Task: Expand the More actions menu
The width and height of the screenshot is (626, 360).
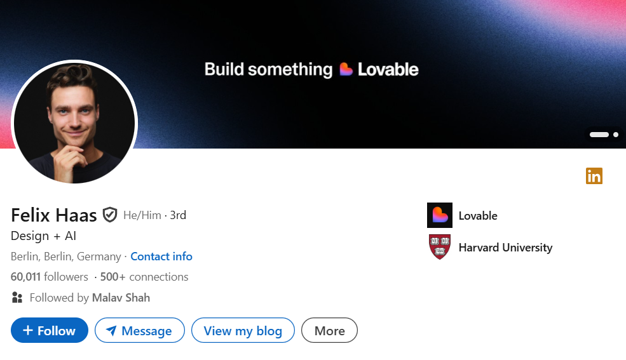Action: tap(329, 330)
